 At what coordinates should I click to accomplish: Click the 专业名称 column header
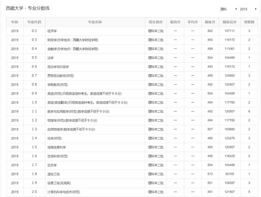[x=95, y=22]
